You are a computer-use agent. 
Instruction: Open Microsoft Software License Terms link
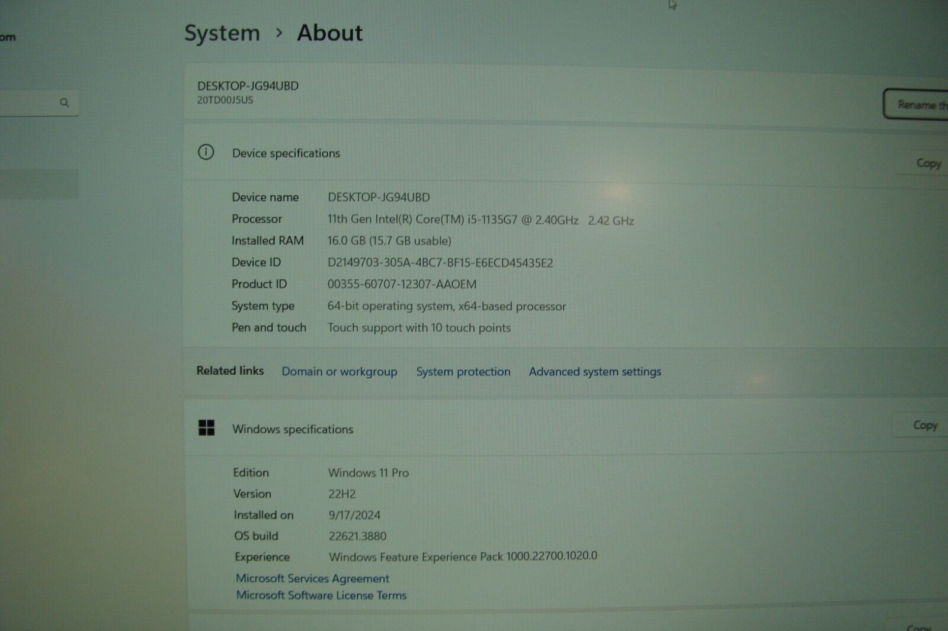coord(322,595)
